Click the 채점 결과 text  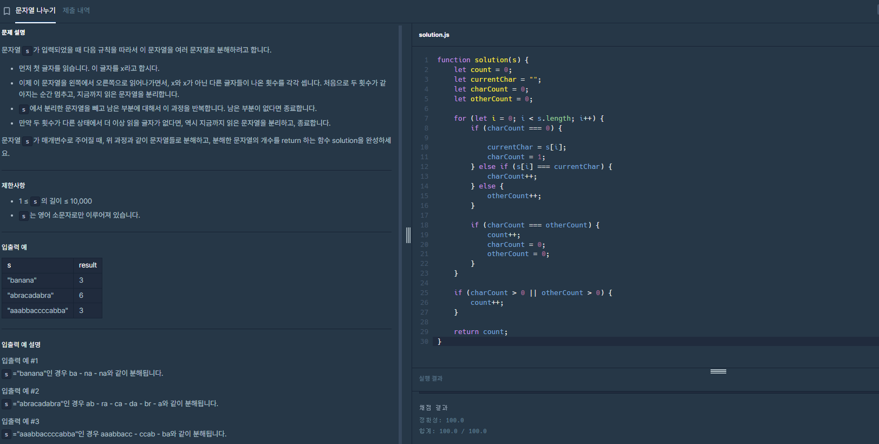[433, 408]
